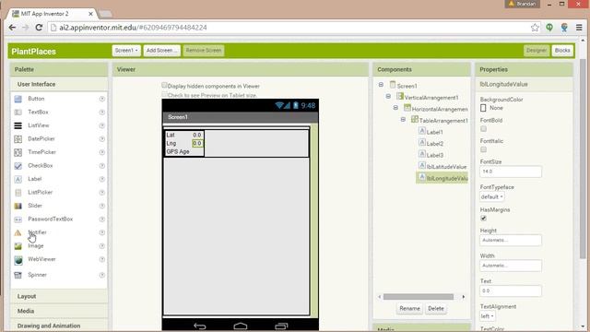Viewport: 590px width, 332px height.
Task: Select the CheckBox component icon
Action: pyautogui.click(x=18, y=166)
